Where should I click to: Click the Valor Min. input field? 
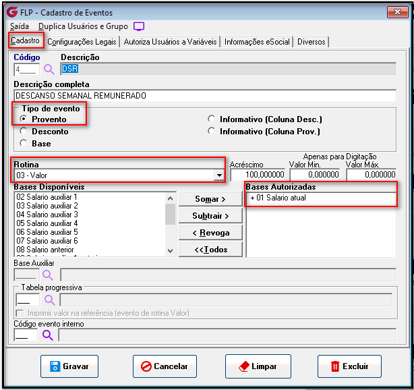315,175
